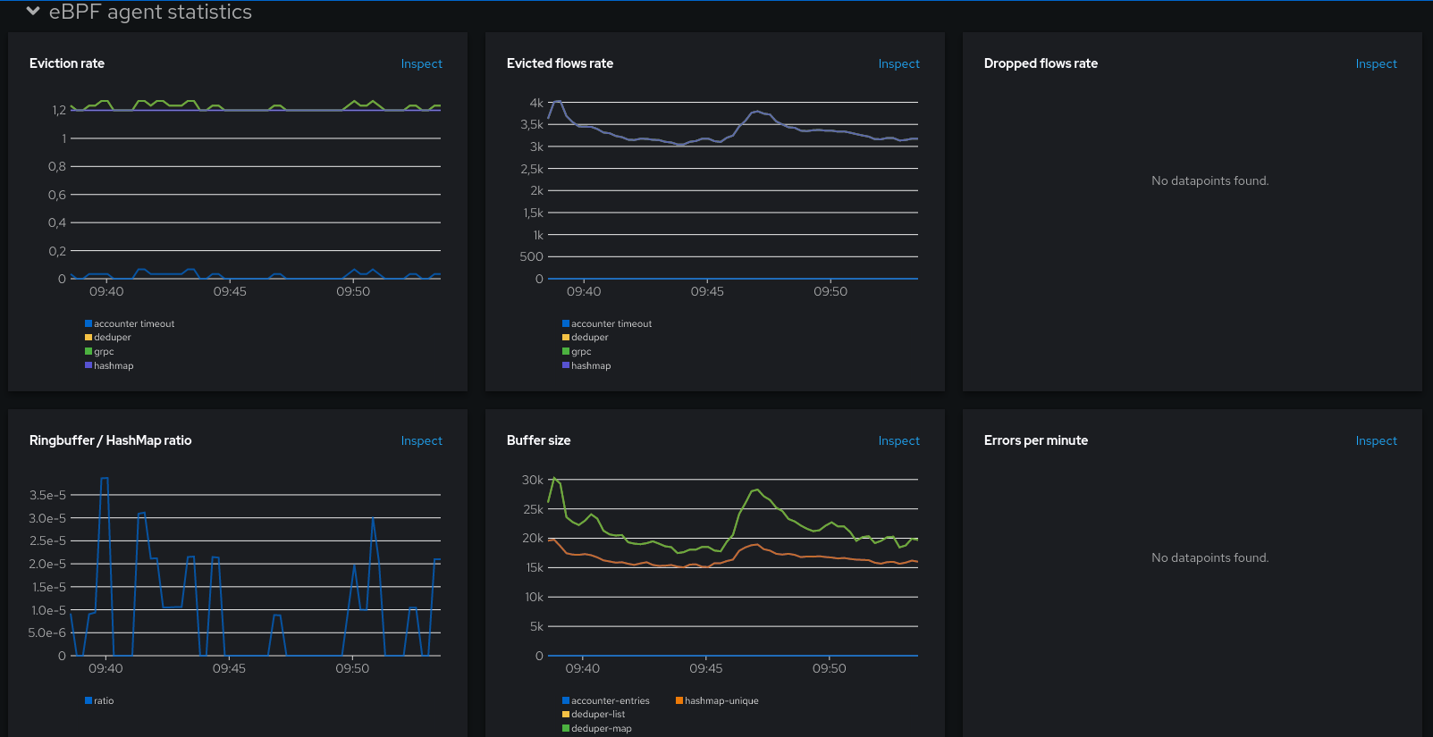This screenshot has height=737, width=1433.
Task: Open Inspect for Evicted flows rate panel
Action: (x=898, y=64)
